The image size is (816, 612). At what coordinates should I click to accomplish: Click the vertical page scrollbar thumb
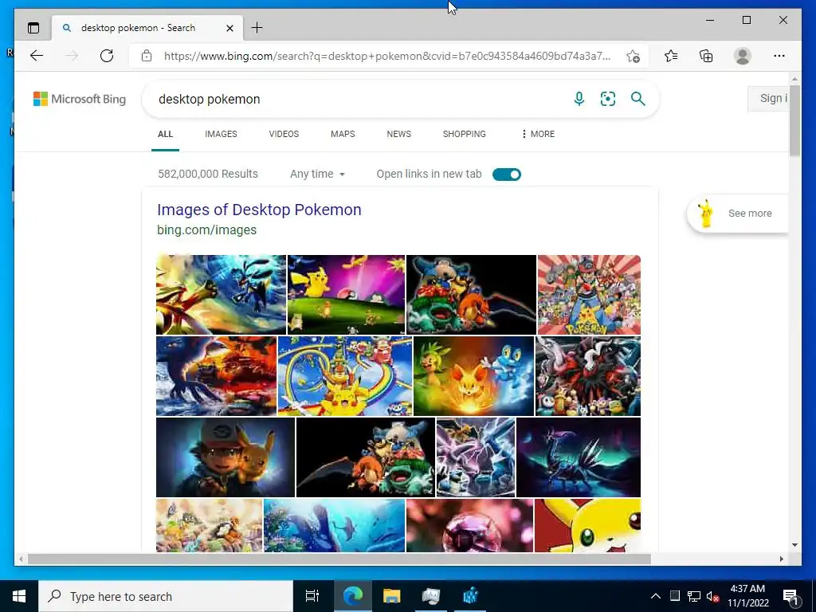[794, 121]
